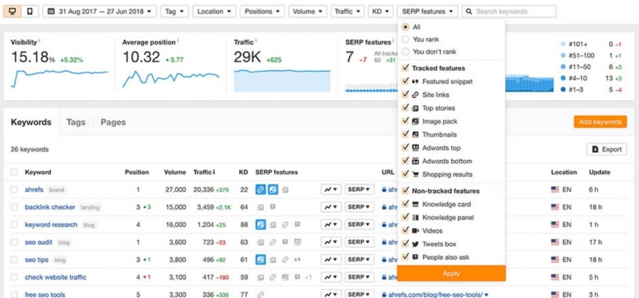Apply the SERP features filter

(x=451, y=274)
